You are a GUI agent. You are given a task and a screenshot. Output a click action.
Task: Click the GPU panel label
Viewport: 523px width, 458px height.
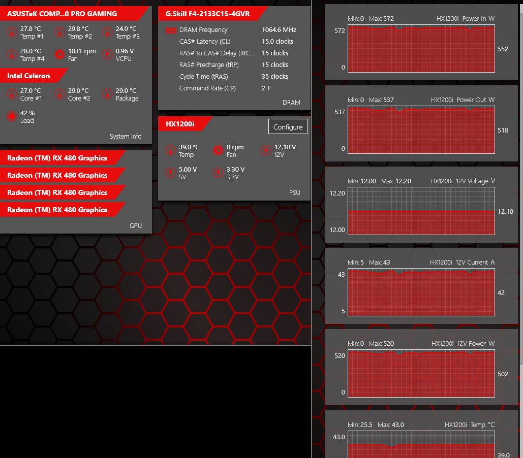tap(135, 225)
